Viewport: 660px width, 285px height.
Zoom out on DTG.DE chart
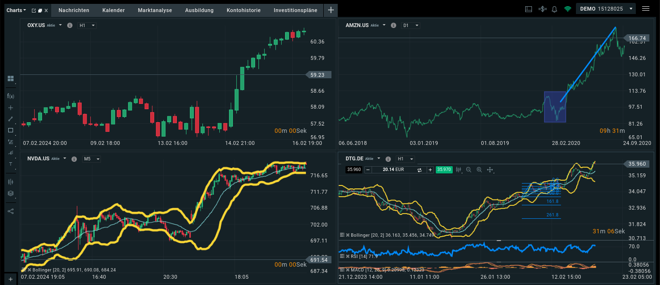[x=469, y=170]
